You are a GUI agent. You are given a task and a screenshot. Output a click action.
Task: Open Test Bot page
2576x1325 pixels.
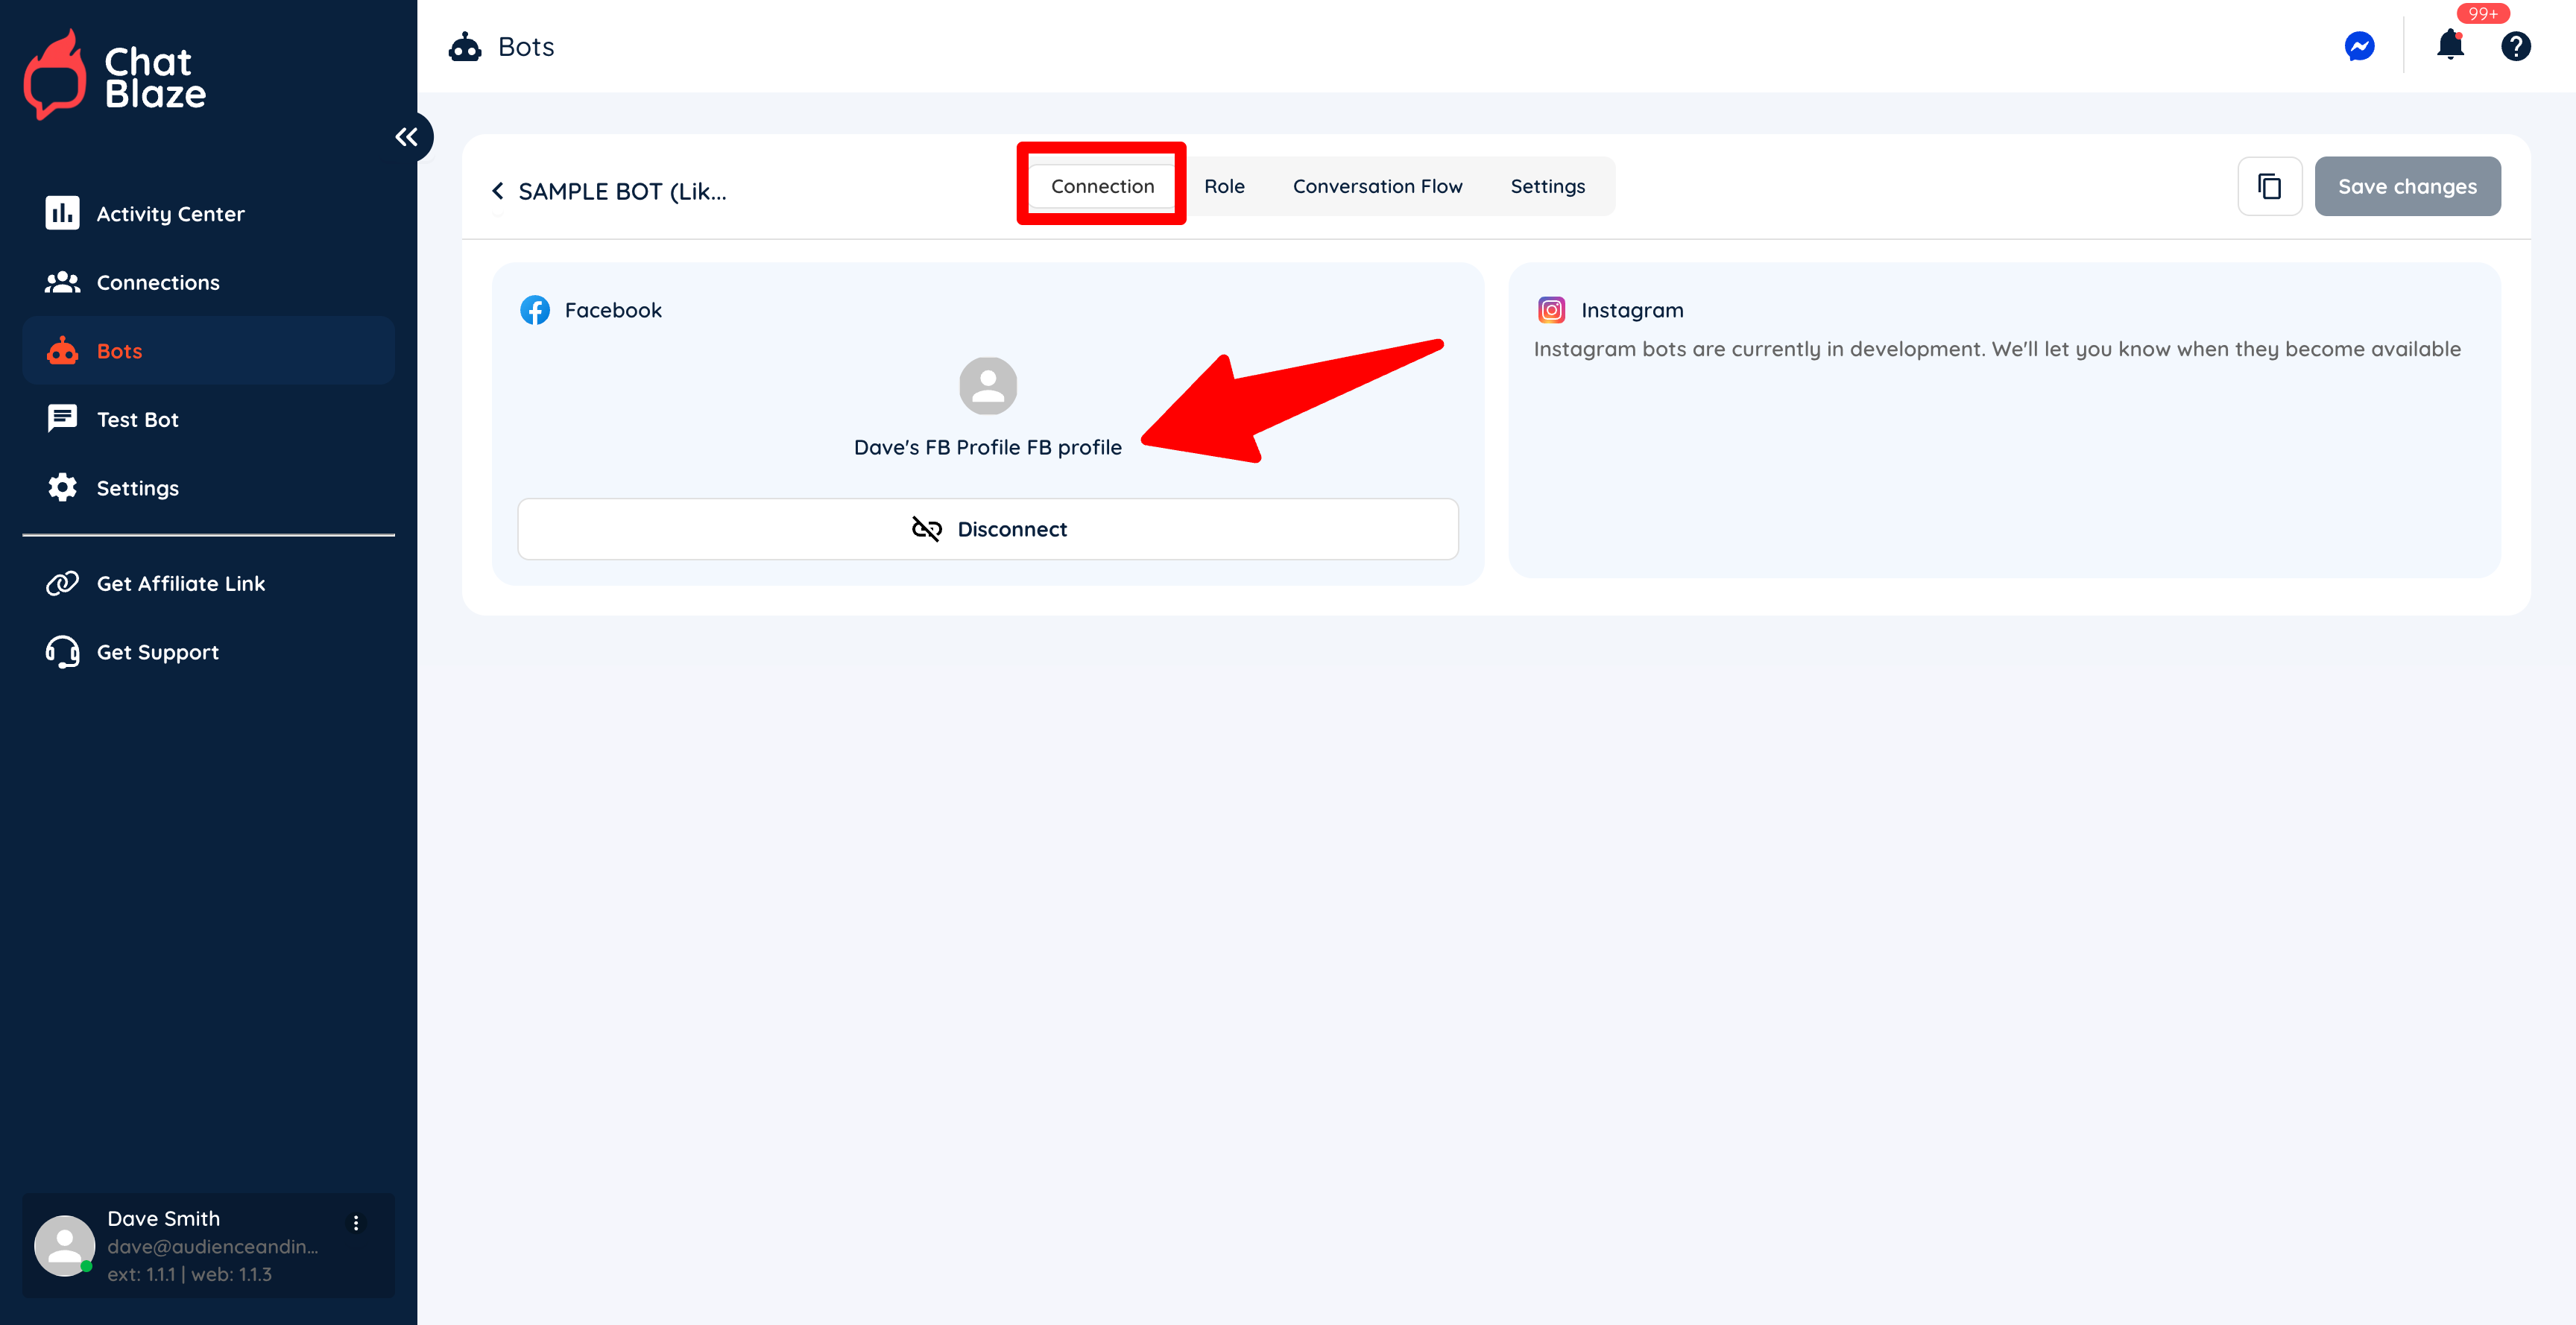137,420
